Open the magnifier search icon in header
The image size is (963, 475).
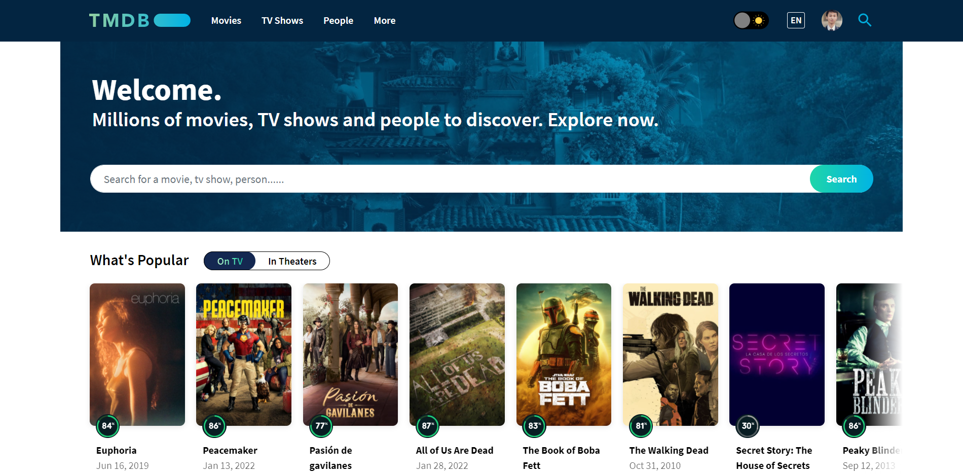click(865, 20)
